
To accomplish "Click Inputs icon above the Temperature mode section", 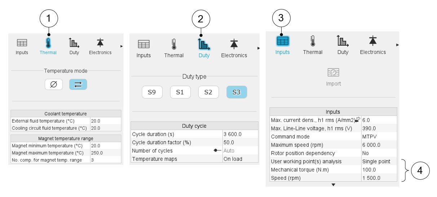I will point(22,43).
